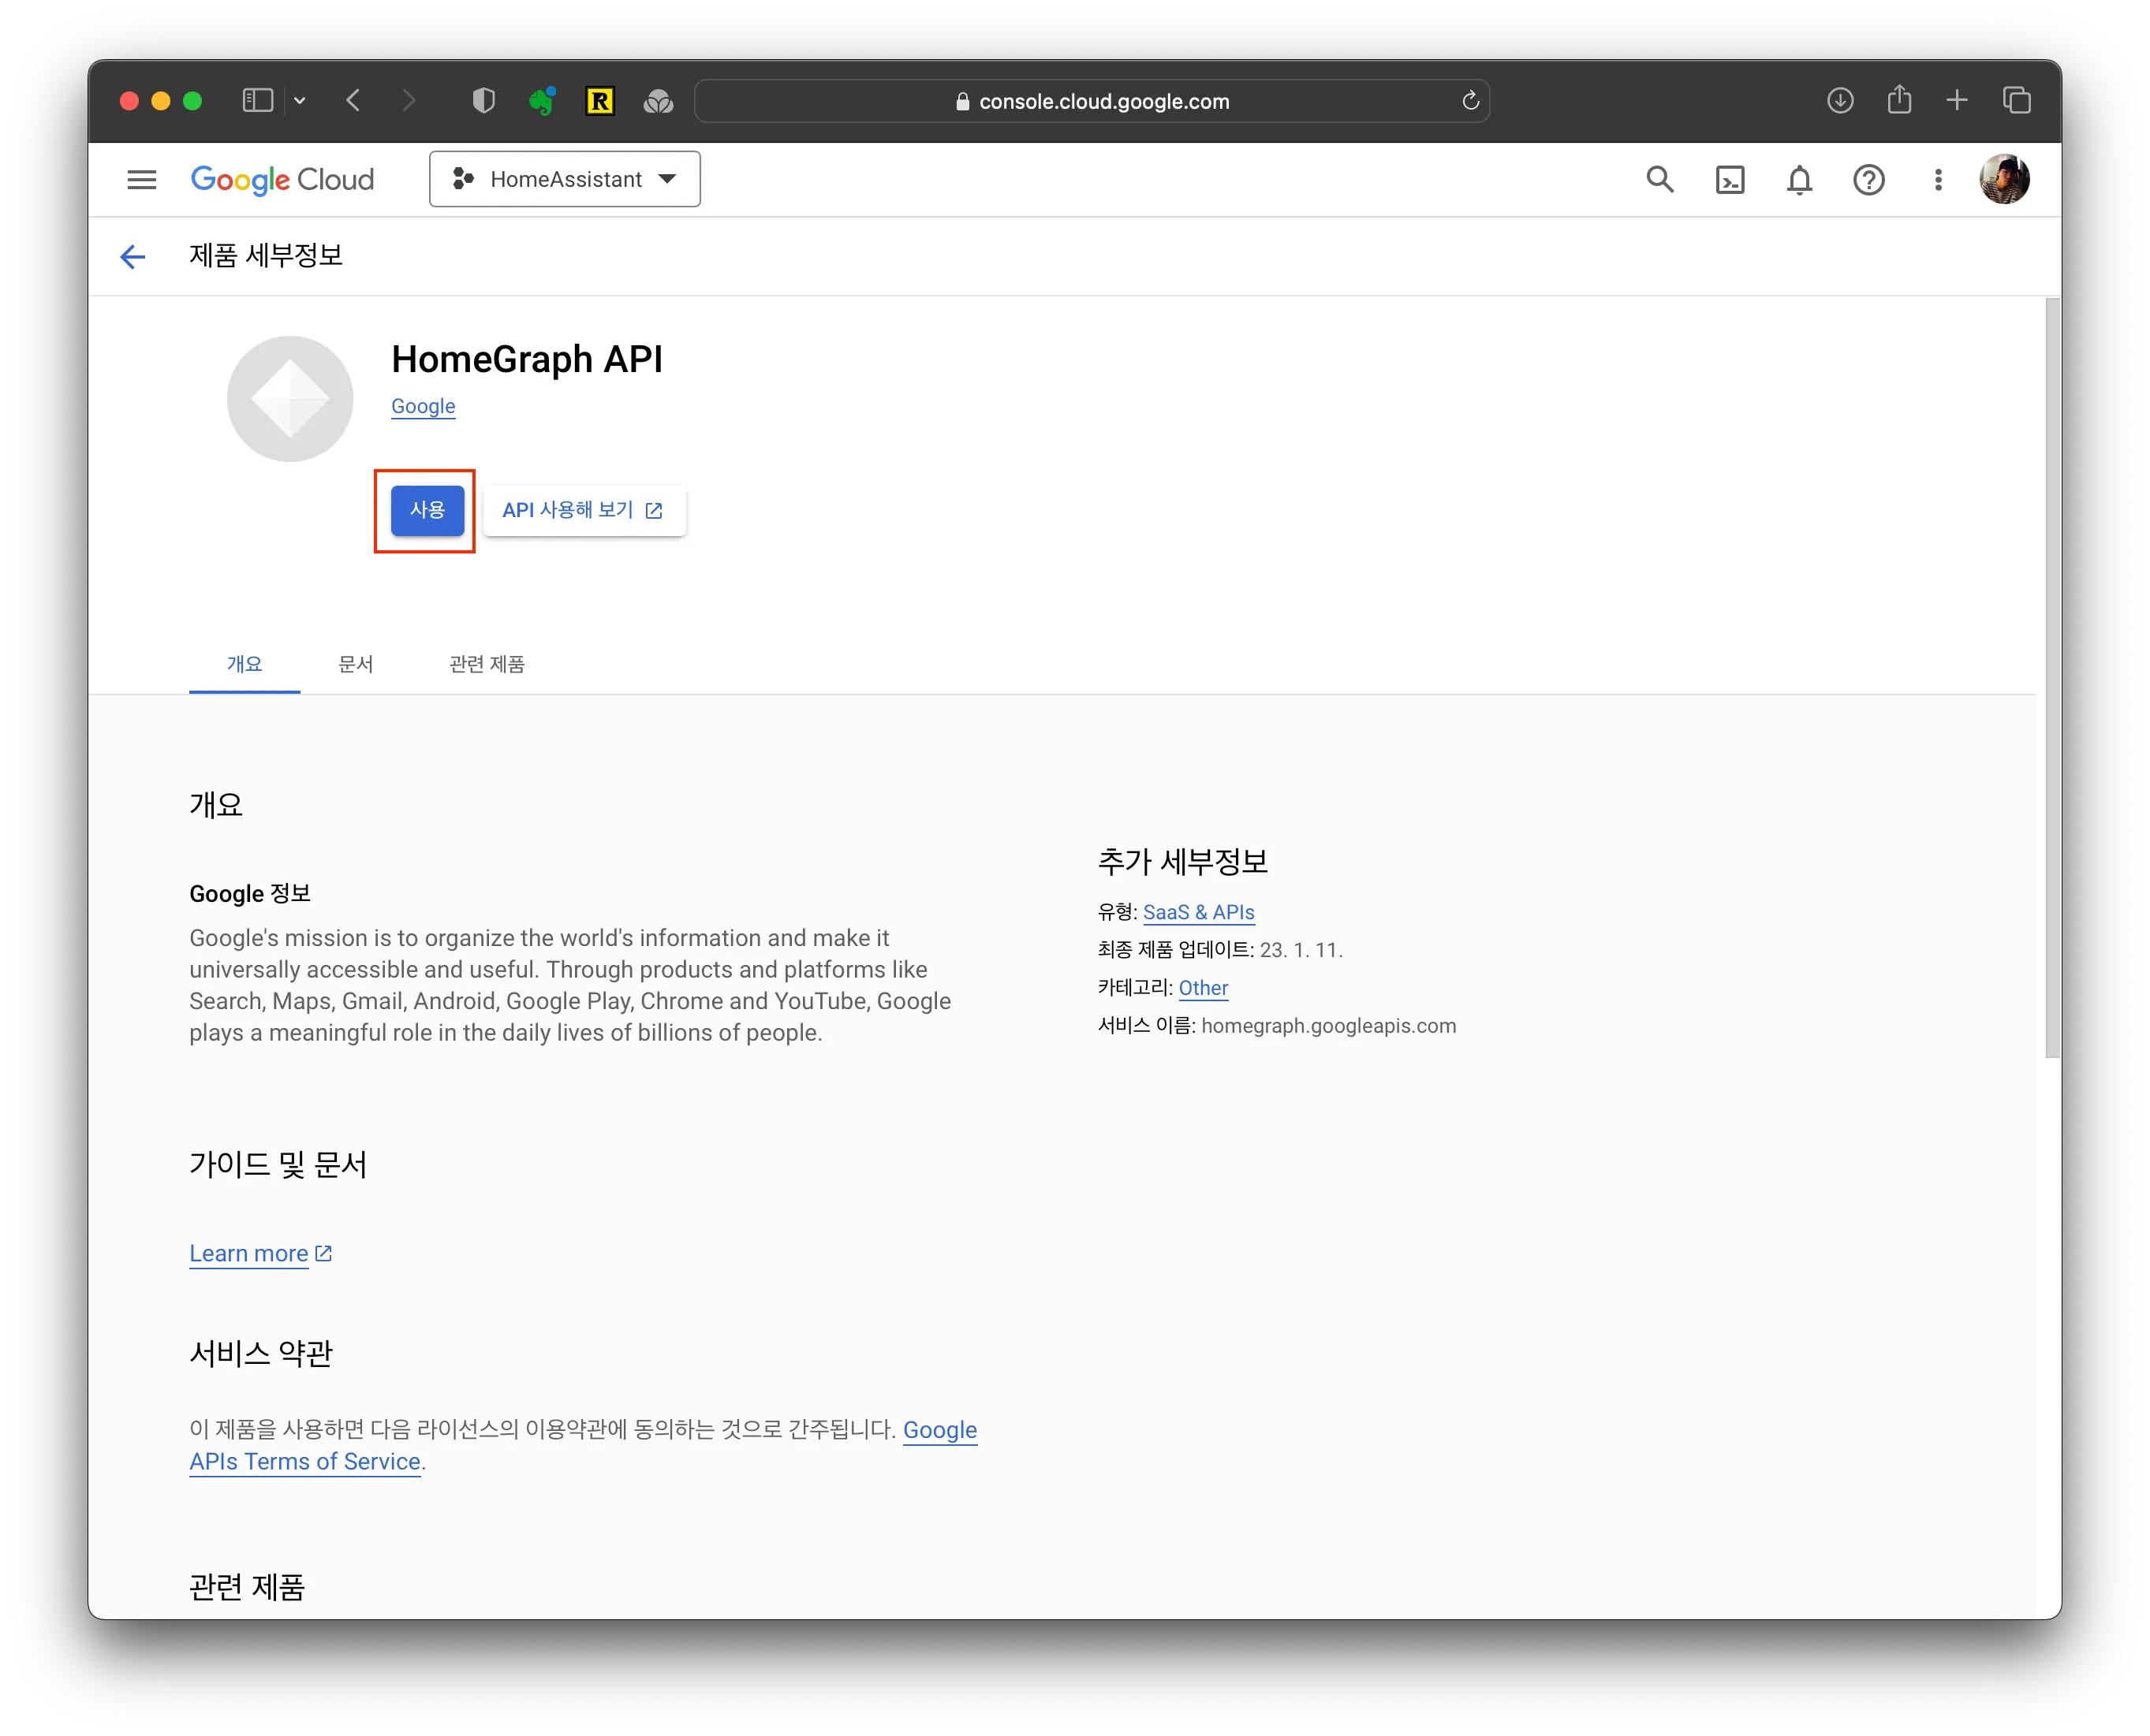2150x1736 pixels.
Task: Open the help question mark menu
Action: coord(1869,180)
